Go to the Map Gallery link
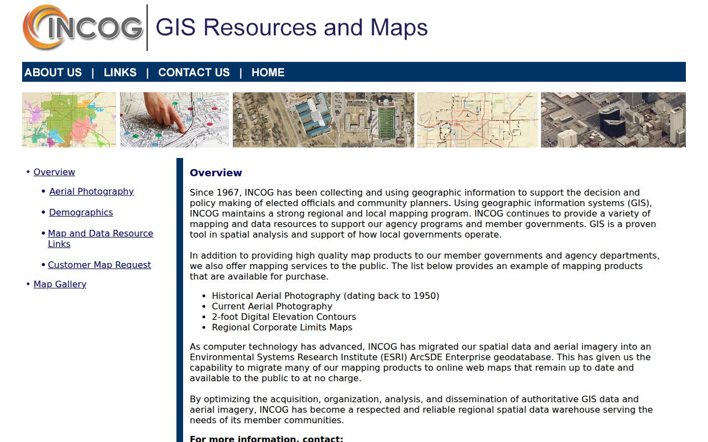This screenshot has height=442, width=708. 60,285
